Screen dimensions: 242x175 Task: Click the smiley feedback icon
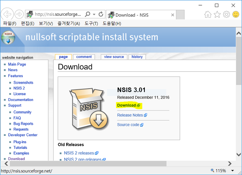(236, 15)
